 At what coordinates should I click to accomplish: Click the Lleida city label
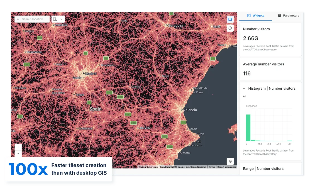tap(217, 26)
